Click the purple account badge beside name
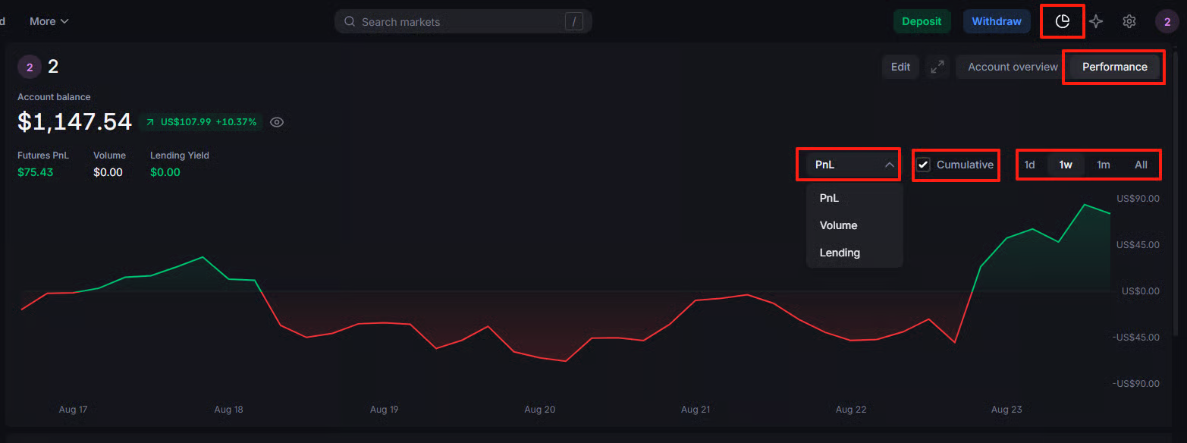This screenshot has height=443, width=1187. [30, 67]
